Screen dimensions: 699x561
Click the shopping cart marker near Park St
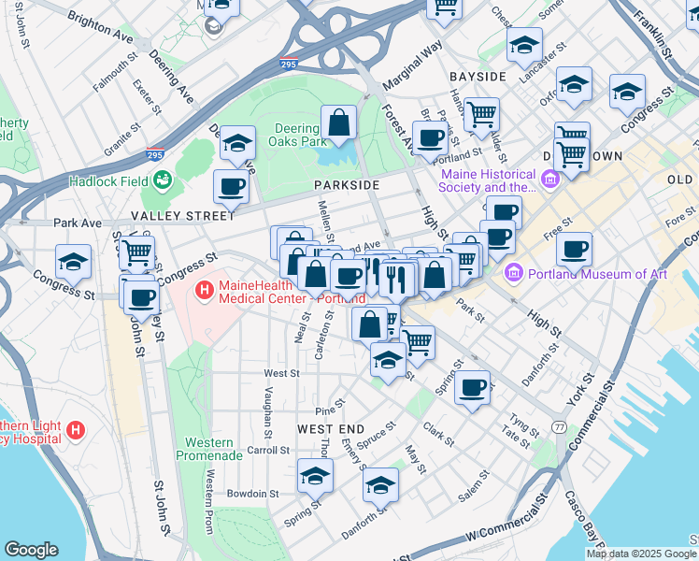(x=418, y=346)
